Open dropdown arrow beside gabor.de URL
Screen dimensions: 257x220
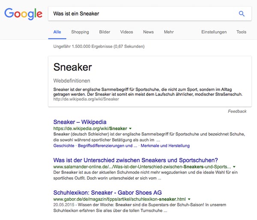189,199
